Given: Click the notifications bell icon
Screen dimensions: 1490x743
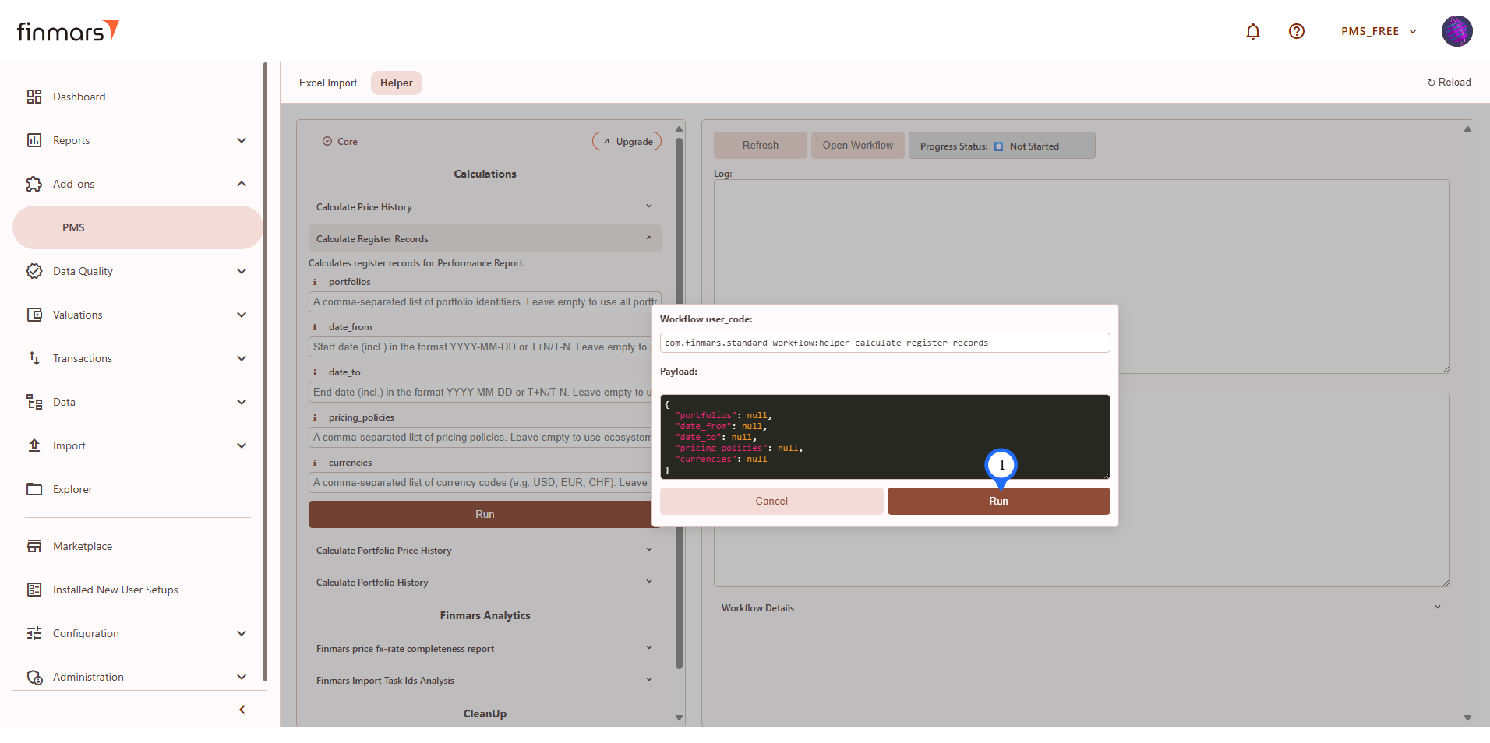Looking at the screenshot, I should click(1252, 31).
